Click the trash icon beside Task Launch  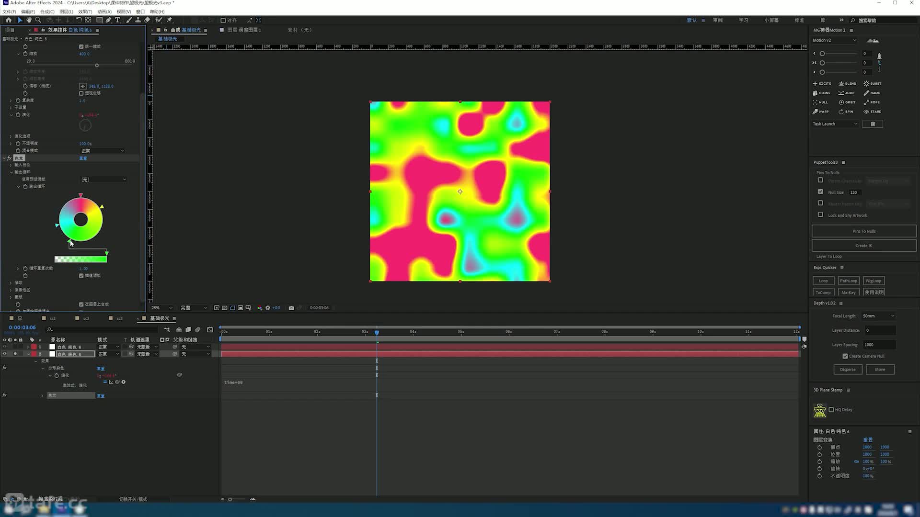[x=873, y=124]
